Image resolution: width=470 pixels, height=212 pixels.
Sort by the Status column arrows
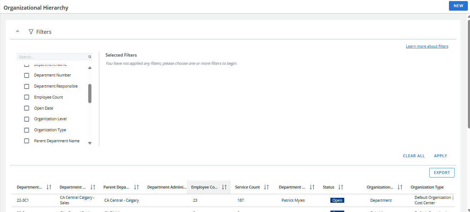pyautogui.click(x=341, y=187)
